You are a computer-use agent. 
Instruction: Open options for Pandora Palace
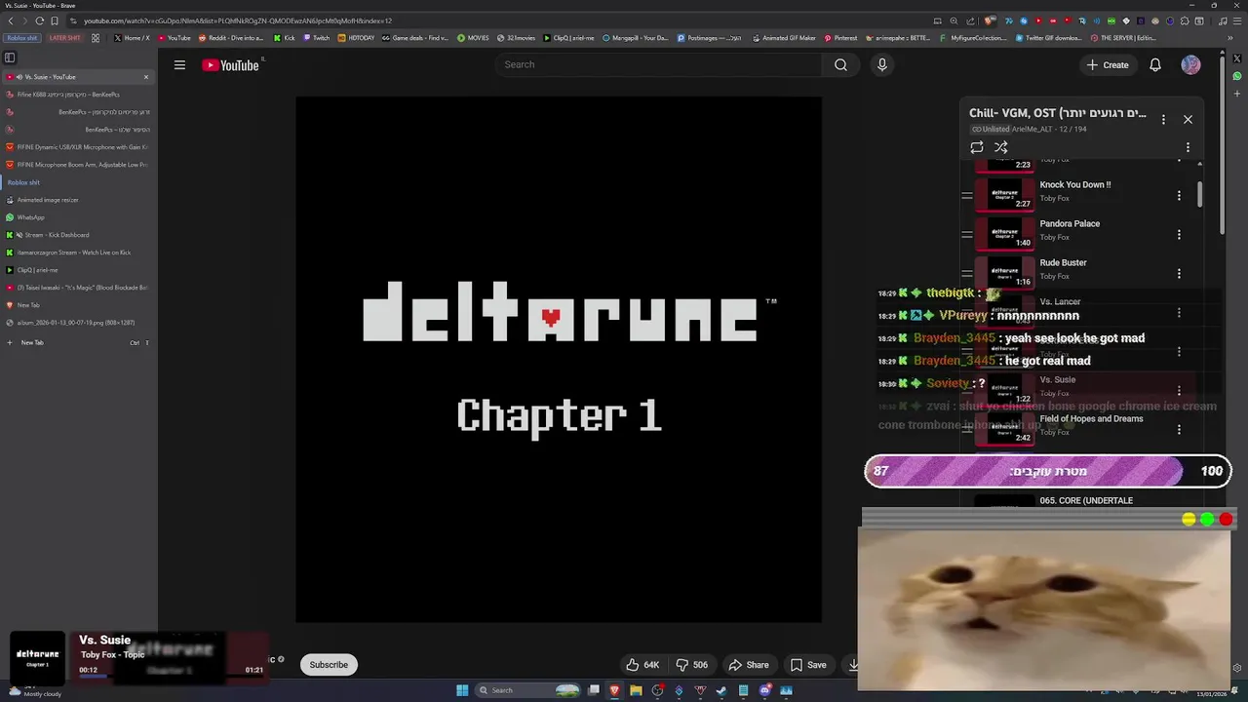[1179, 235]
